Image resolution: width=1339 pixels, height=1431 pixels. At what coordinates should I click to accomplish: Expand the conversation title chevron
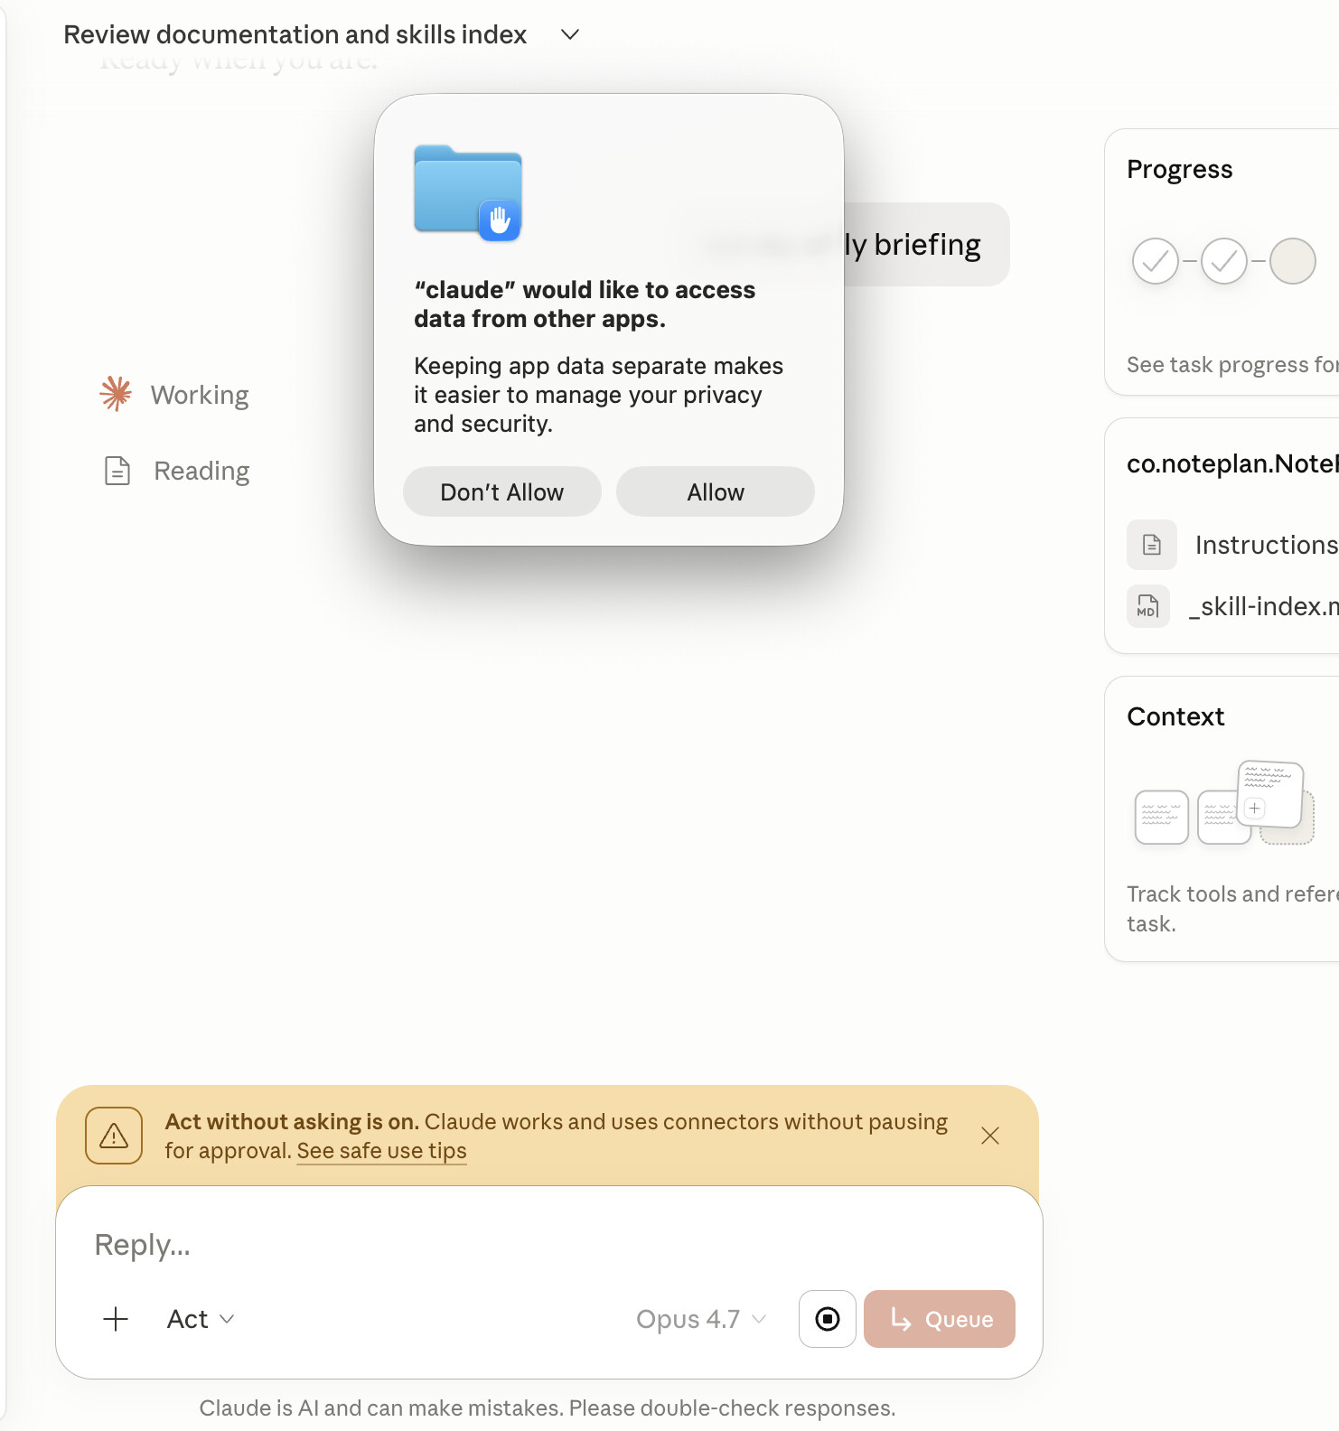[570, 34]
